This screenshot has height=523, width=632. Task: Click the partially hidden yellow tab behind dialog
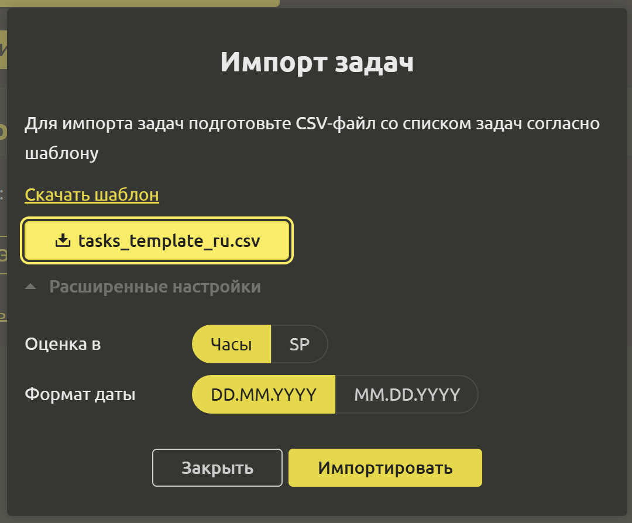pyautogui.click(x=3, y=50)
